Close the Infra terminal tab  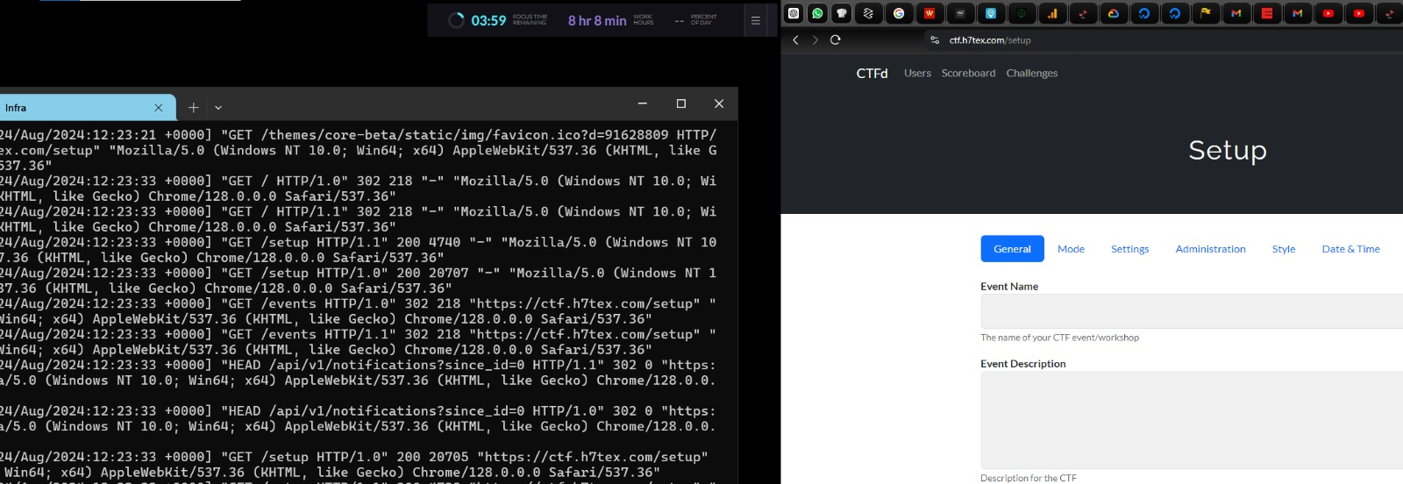pos(159,108)
